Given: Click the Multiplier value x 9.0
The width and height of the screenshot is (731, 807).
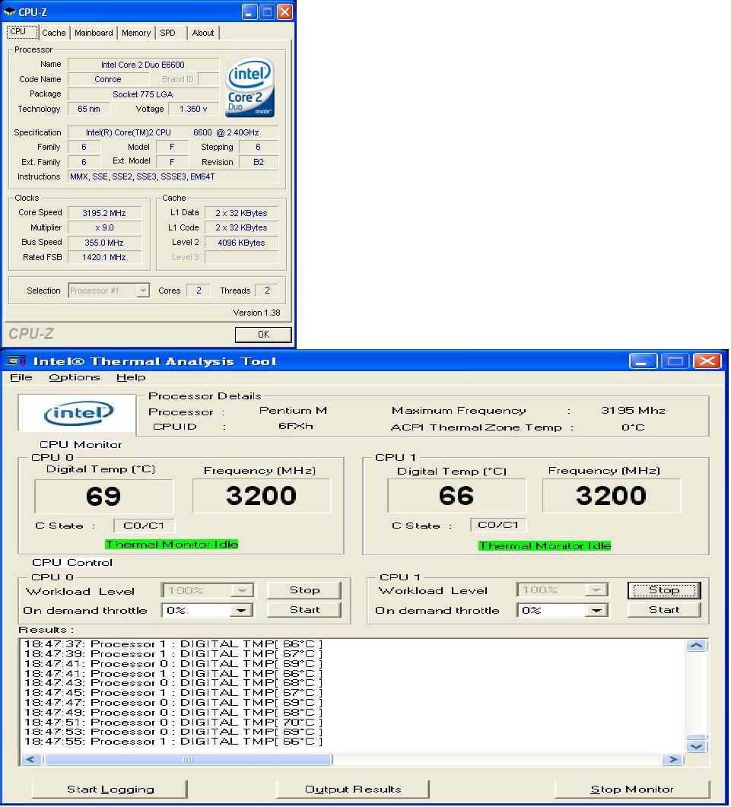Looking at the screenshot, I should (104, 227).
